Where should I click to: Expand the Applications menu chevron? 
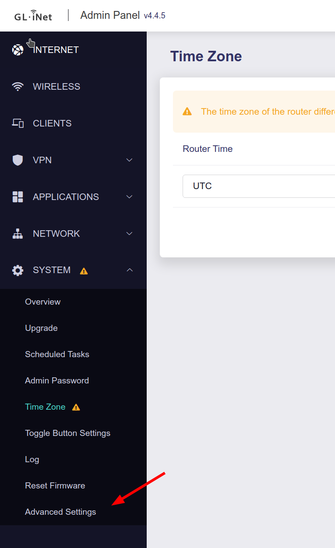pyautogui.click(x=129, y=197)
